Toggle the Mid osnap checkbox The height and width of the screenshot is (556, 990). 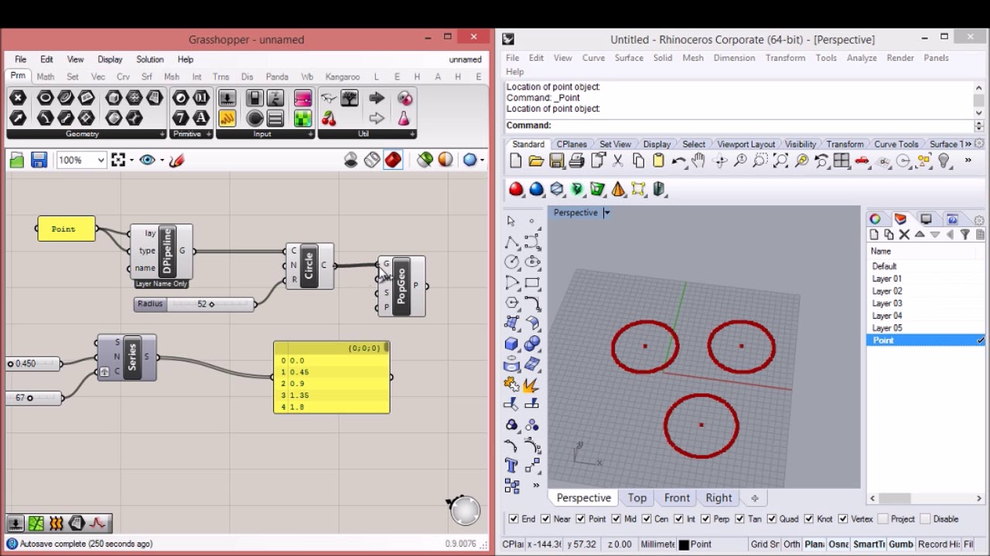[616, 519]
